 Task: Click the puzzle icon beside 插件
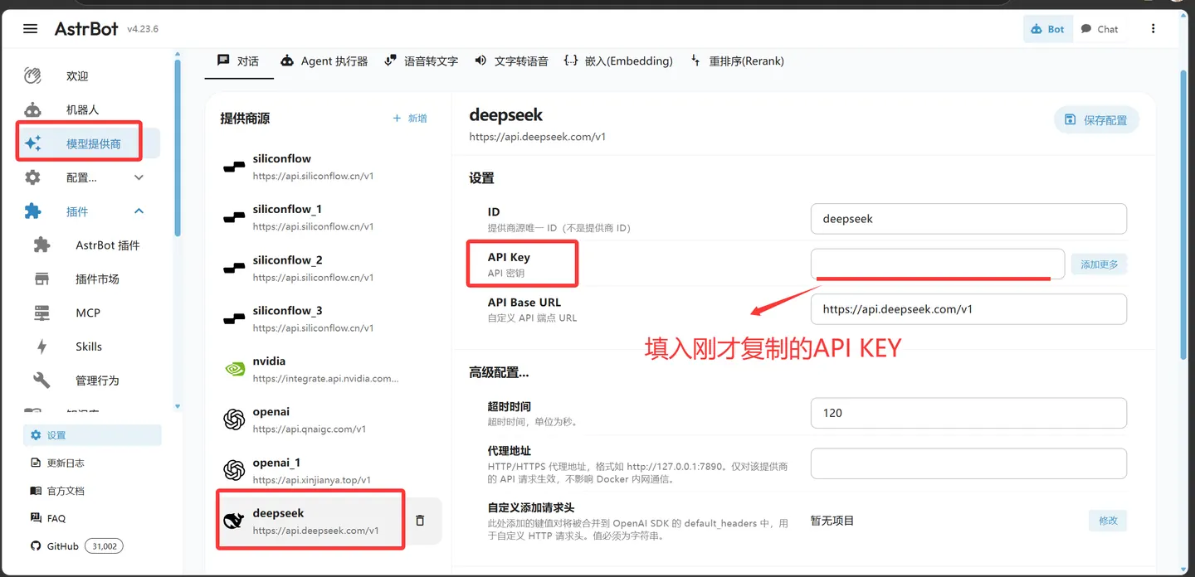coord(32,211)
